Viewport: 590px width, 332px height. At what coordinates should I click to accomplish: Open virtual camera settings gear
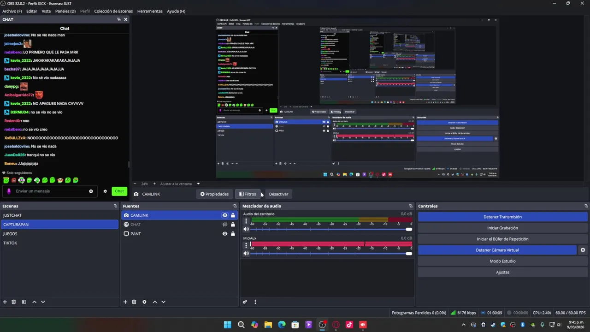click(x=583, y=250)
